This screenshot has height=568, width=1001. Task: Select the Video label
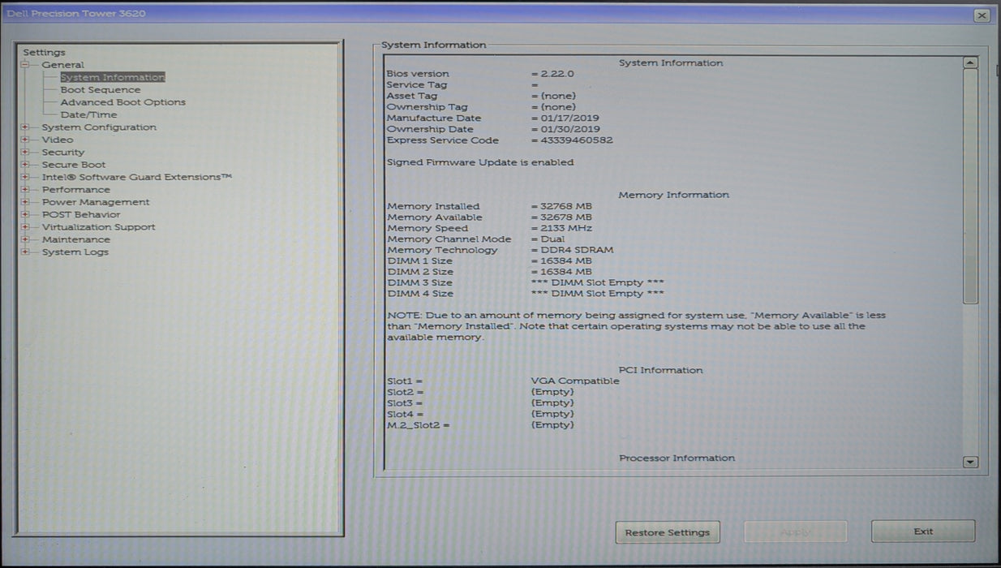pos(58,140)
